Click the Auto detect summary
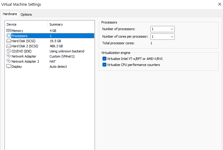The width and height of the screenshot is (223, 150). tap(58, 67)
